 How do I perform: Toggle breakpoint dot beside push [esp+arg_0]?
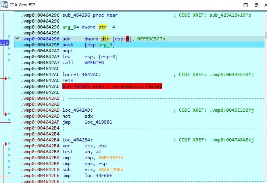click(9, 42)
